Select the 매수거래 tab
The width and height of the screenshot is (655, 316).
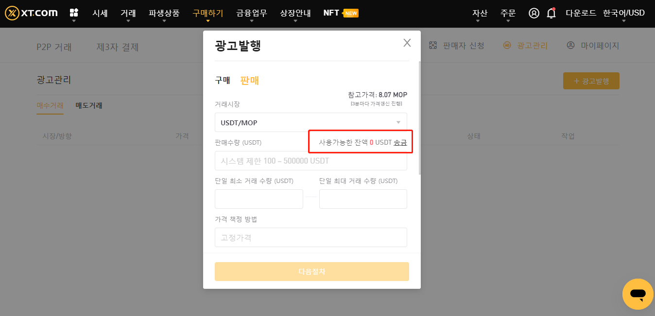(x=50, y=105)
